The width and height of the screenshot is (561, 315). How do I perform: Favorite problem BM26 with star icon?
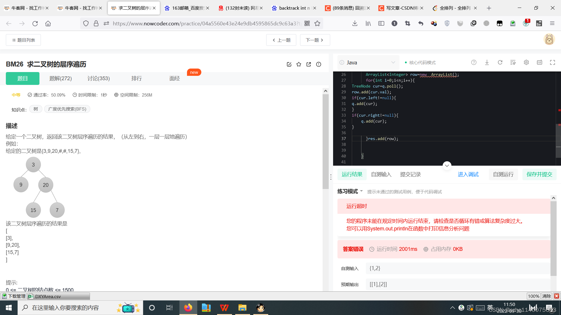[x=299, y=64]
